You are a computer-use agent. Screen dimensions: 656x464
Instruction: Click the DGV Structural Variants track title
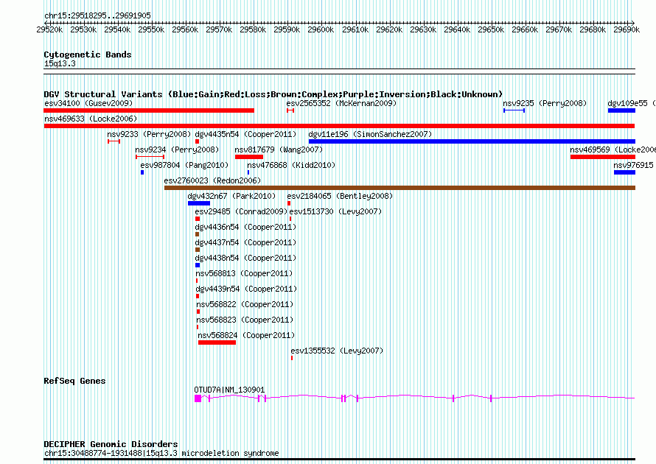(273, 94)
